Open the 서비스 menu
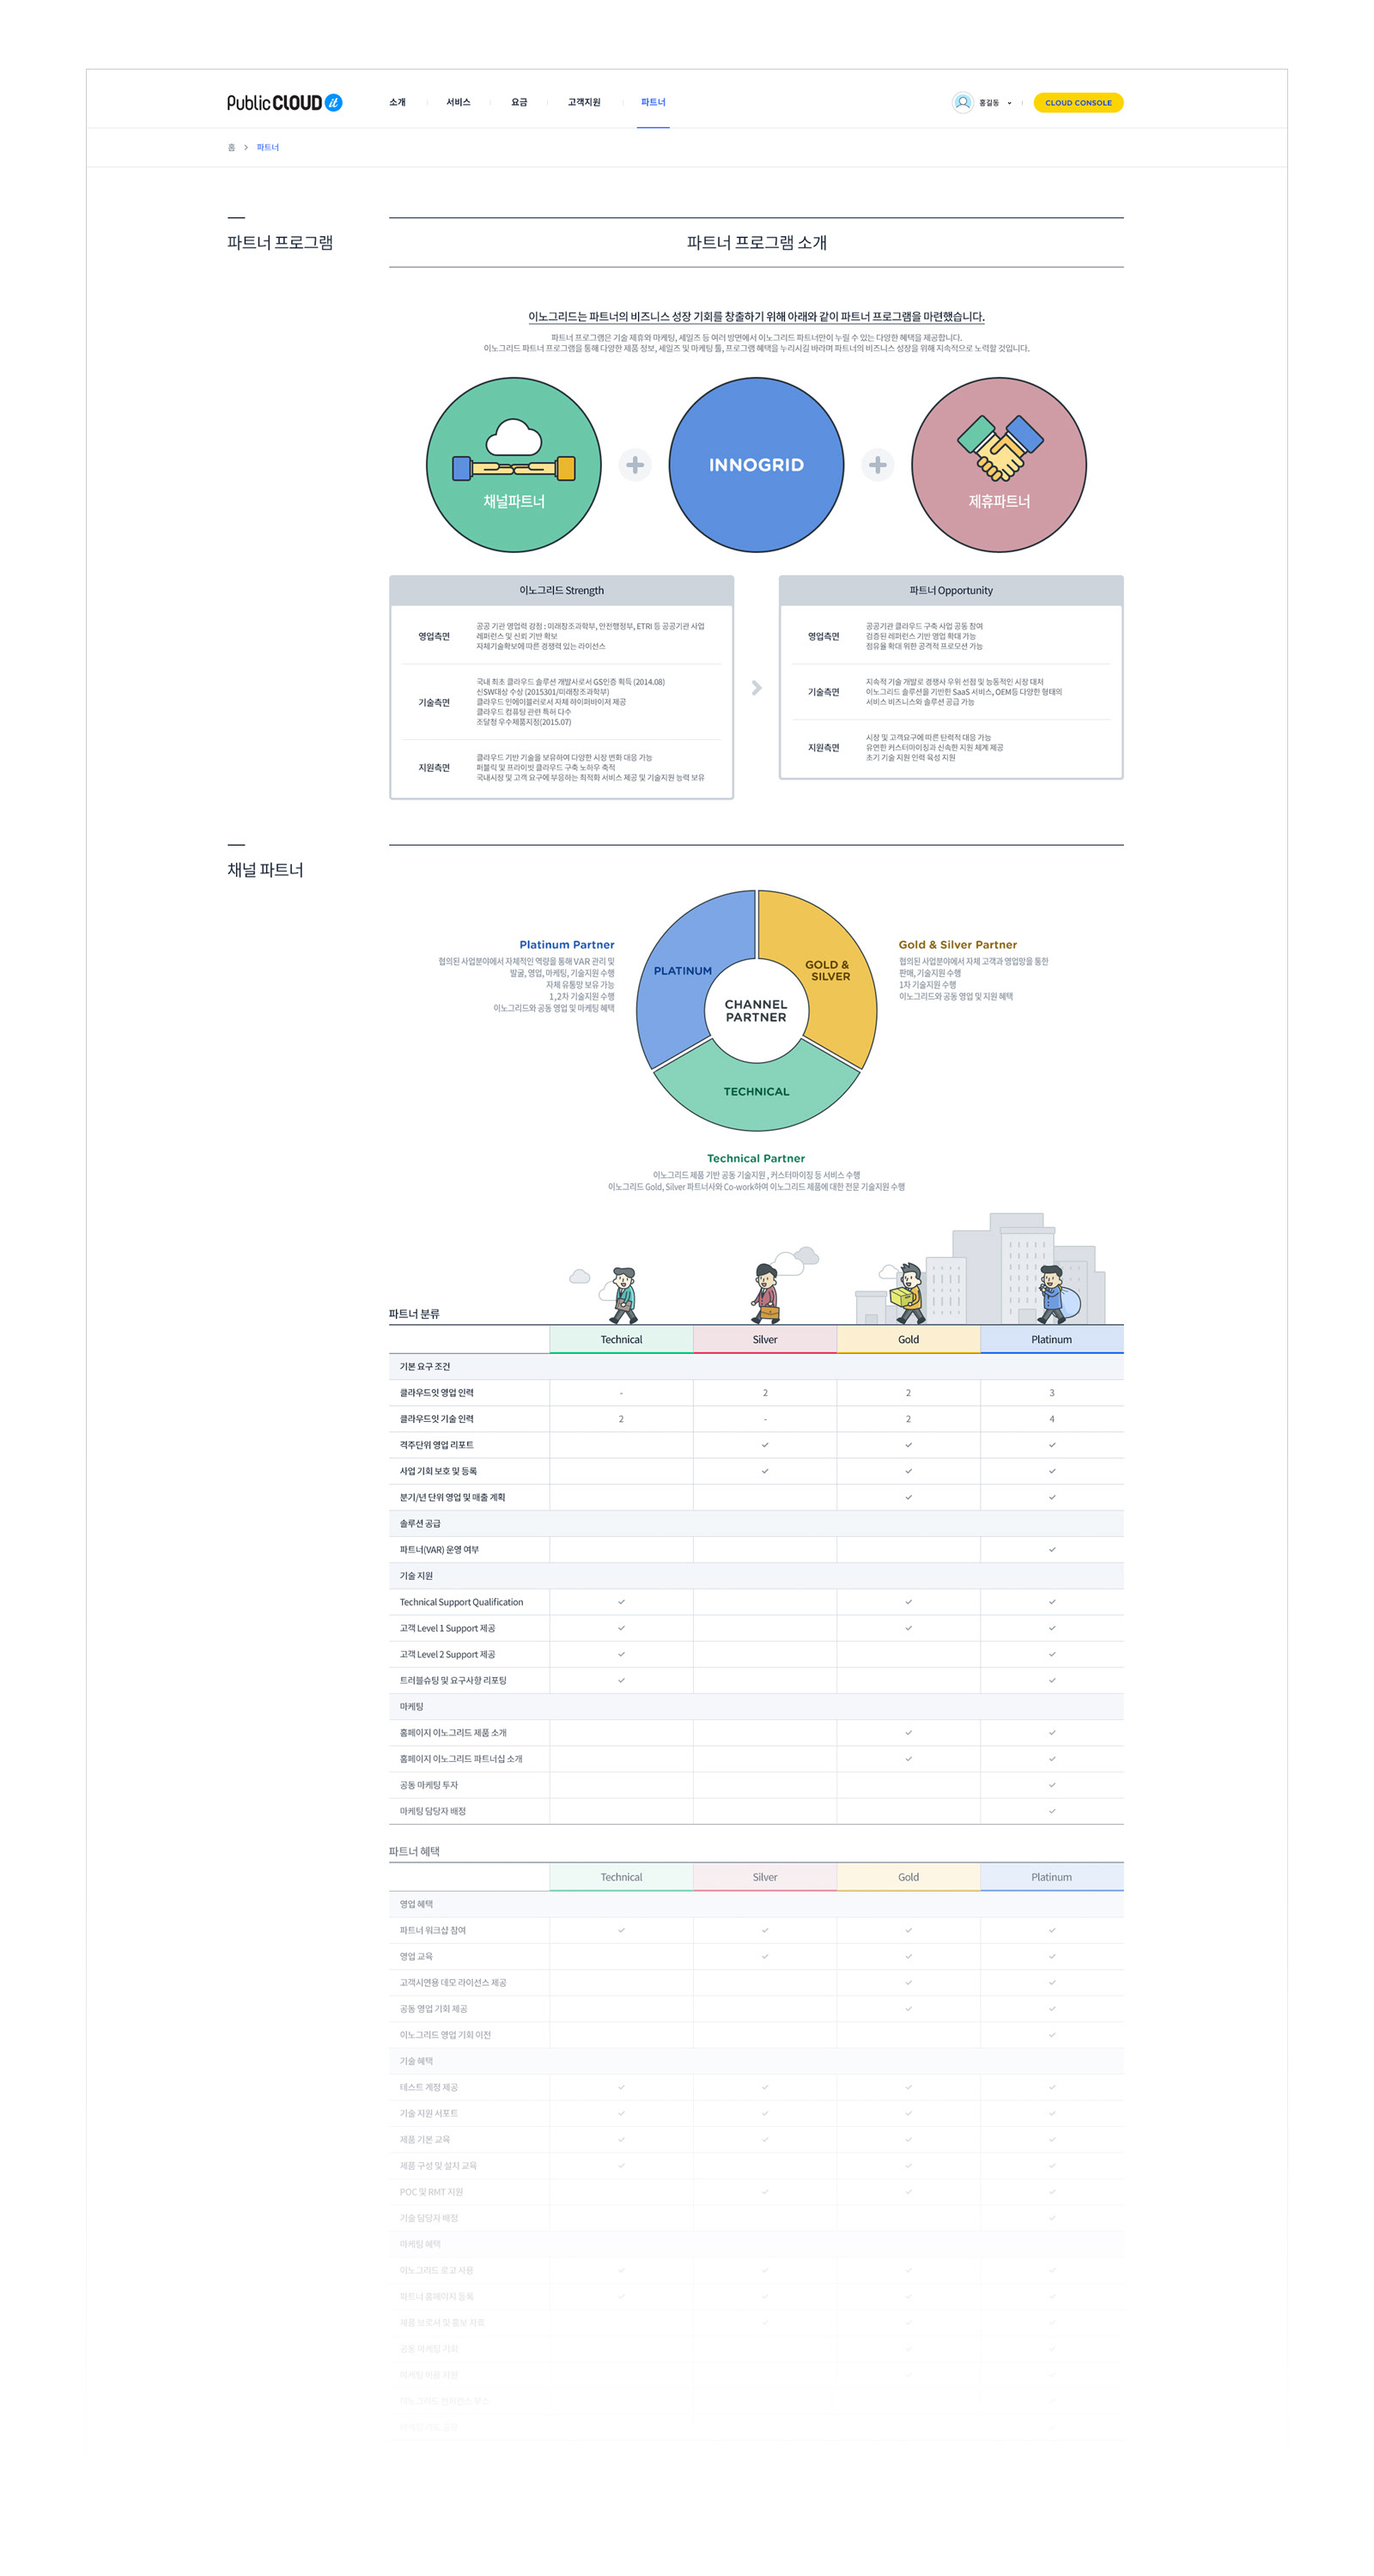Screen dimensions: 1374x2576 click(x=458, y=102)
